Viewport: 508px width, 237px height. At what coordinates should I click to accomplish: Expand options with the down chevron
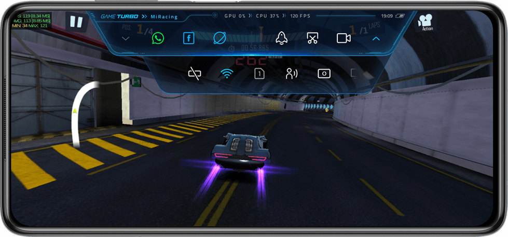(x=126, y=38)
